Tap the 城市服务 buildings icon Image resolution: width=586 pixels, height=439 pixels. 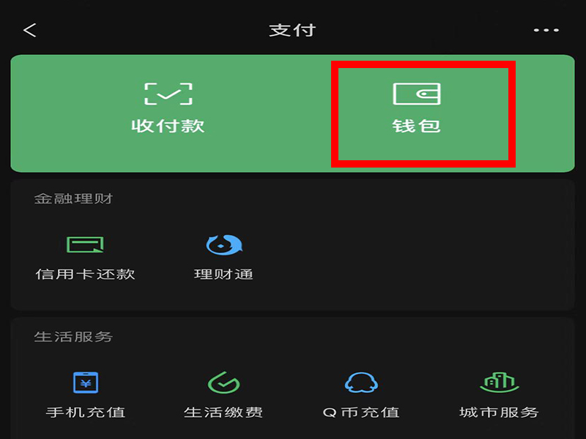point(500,382)
